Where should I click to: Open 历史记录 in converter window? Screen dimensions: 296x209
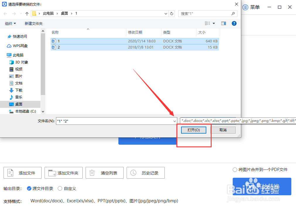pyautogui.click(x=146, y=173)
